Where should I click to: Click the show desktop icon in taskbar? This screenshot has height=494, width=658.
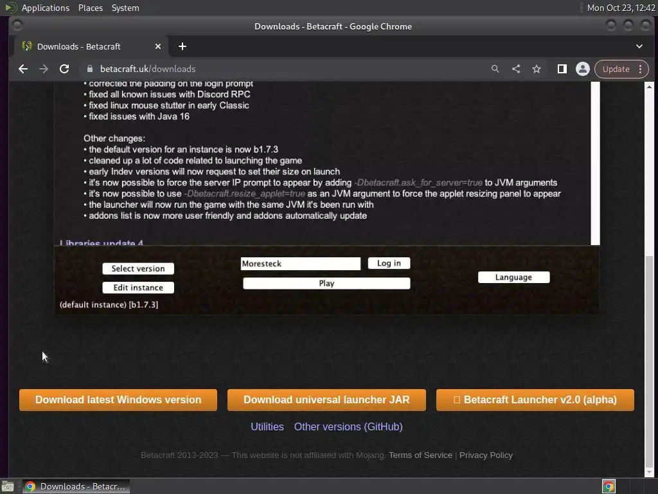coord(8,486)
